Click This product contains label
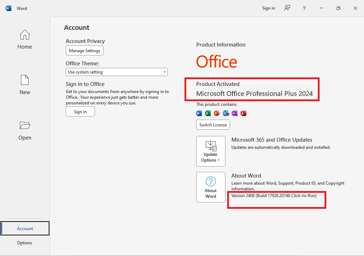 pyautogui.click(x=216, y=104)
